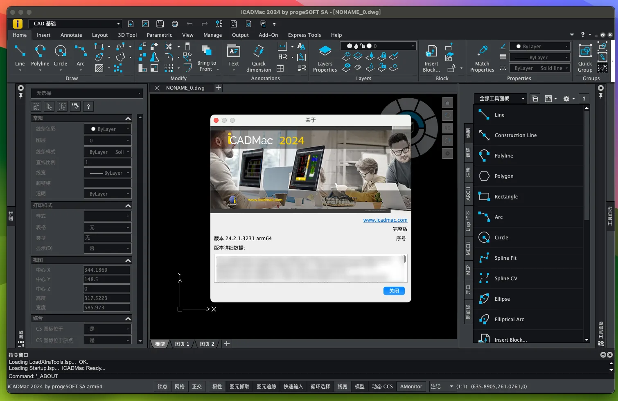618x401 pixels.
Task: Click the Print icon in quick access toolbar
Action: [x=175, y=24]
